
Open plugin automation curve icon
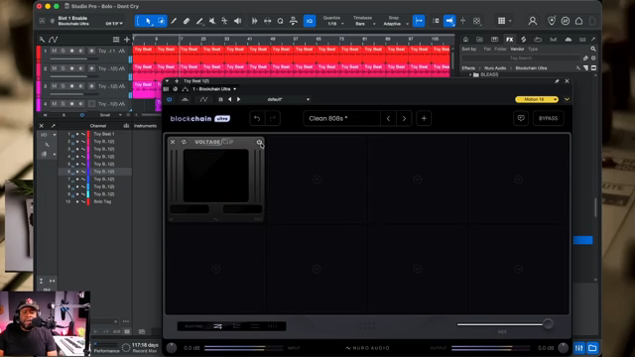[x=203, y=99]
